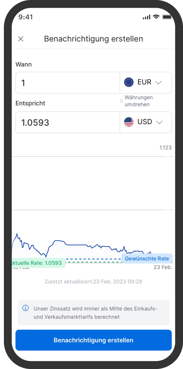Tap the cellular signal icon

[147, 17]
